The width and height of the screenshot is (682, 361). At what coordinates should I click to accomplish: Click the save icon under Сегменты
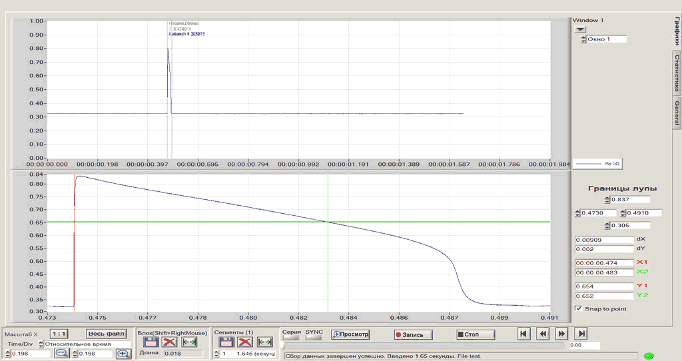[x=226, y=342]
